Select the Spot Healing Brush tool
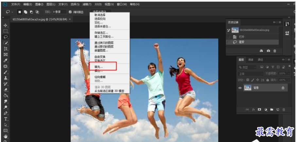296x142 pixels. (x=6, y=66)
